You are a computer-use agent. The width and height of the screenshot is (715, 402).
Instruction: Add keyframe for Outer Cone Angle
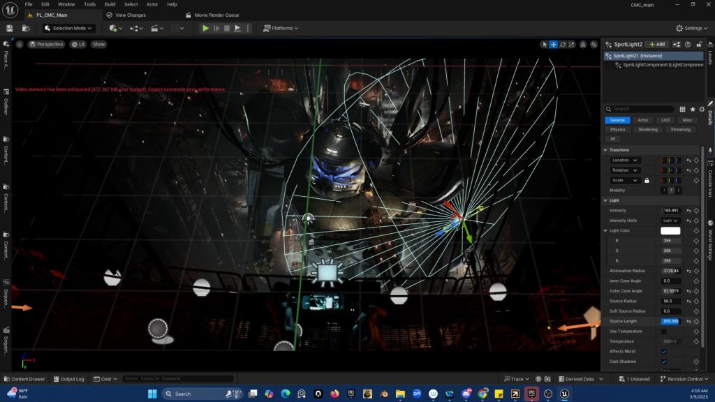pos(696,291)
